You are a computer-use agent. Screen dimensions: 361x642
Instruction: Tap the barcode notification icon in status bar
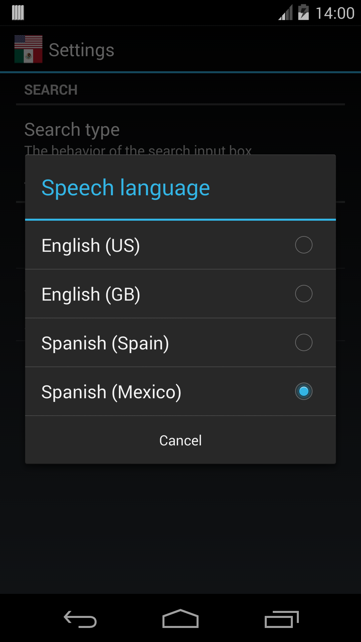18,13
